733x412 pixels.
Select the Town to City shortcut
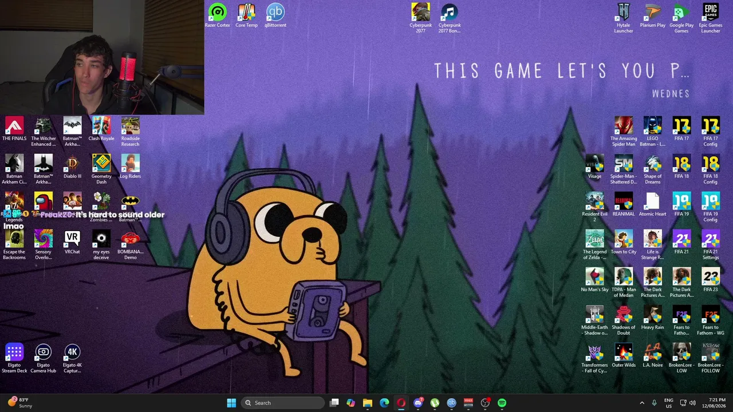pyautogui.click(x=624, y=242)
